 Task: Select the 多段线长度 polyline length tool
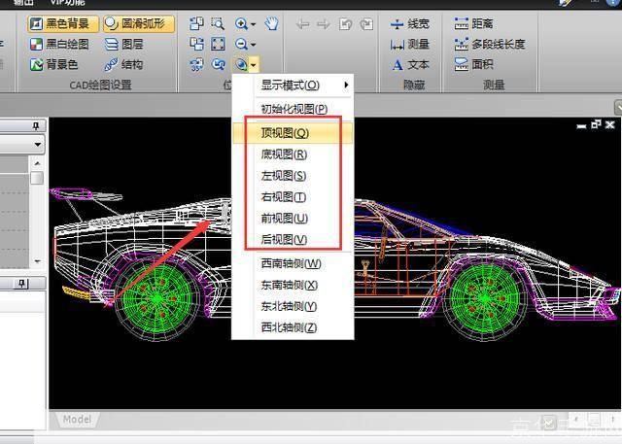(x=490, y=44)
